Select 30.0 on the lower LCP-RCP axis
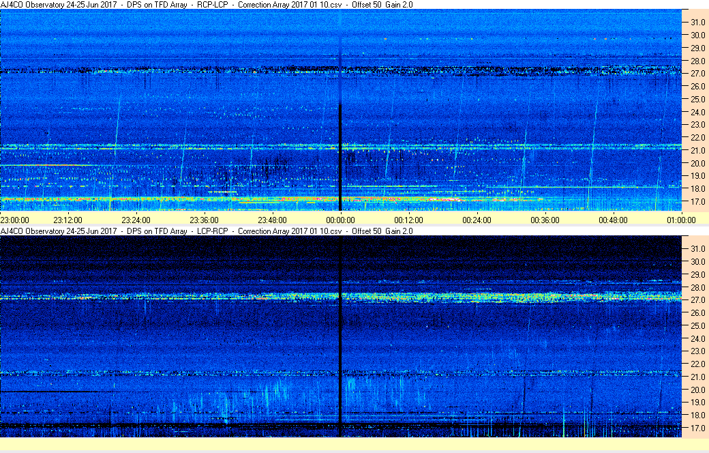Screen dimensions: 709x453 pos(697,261)
